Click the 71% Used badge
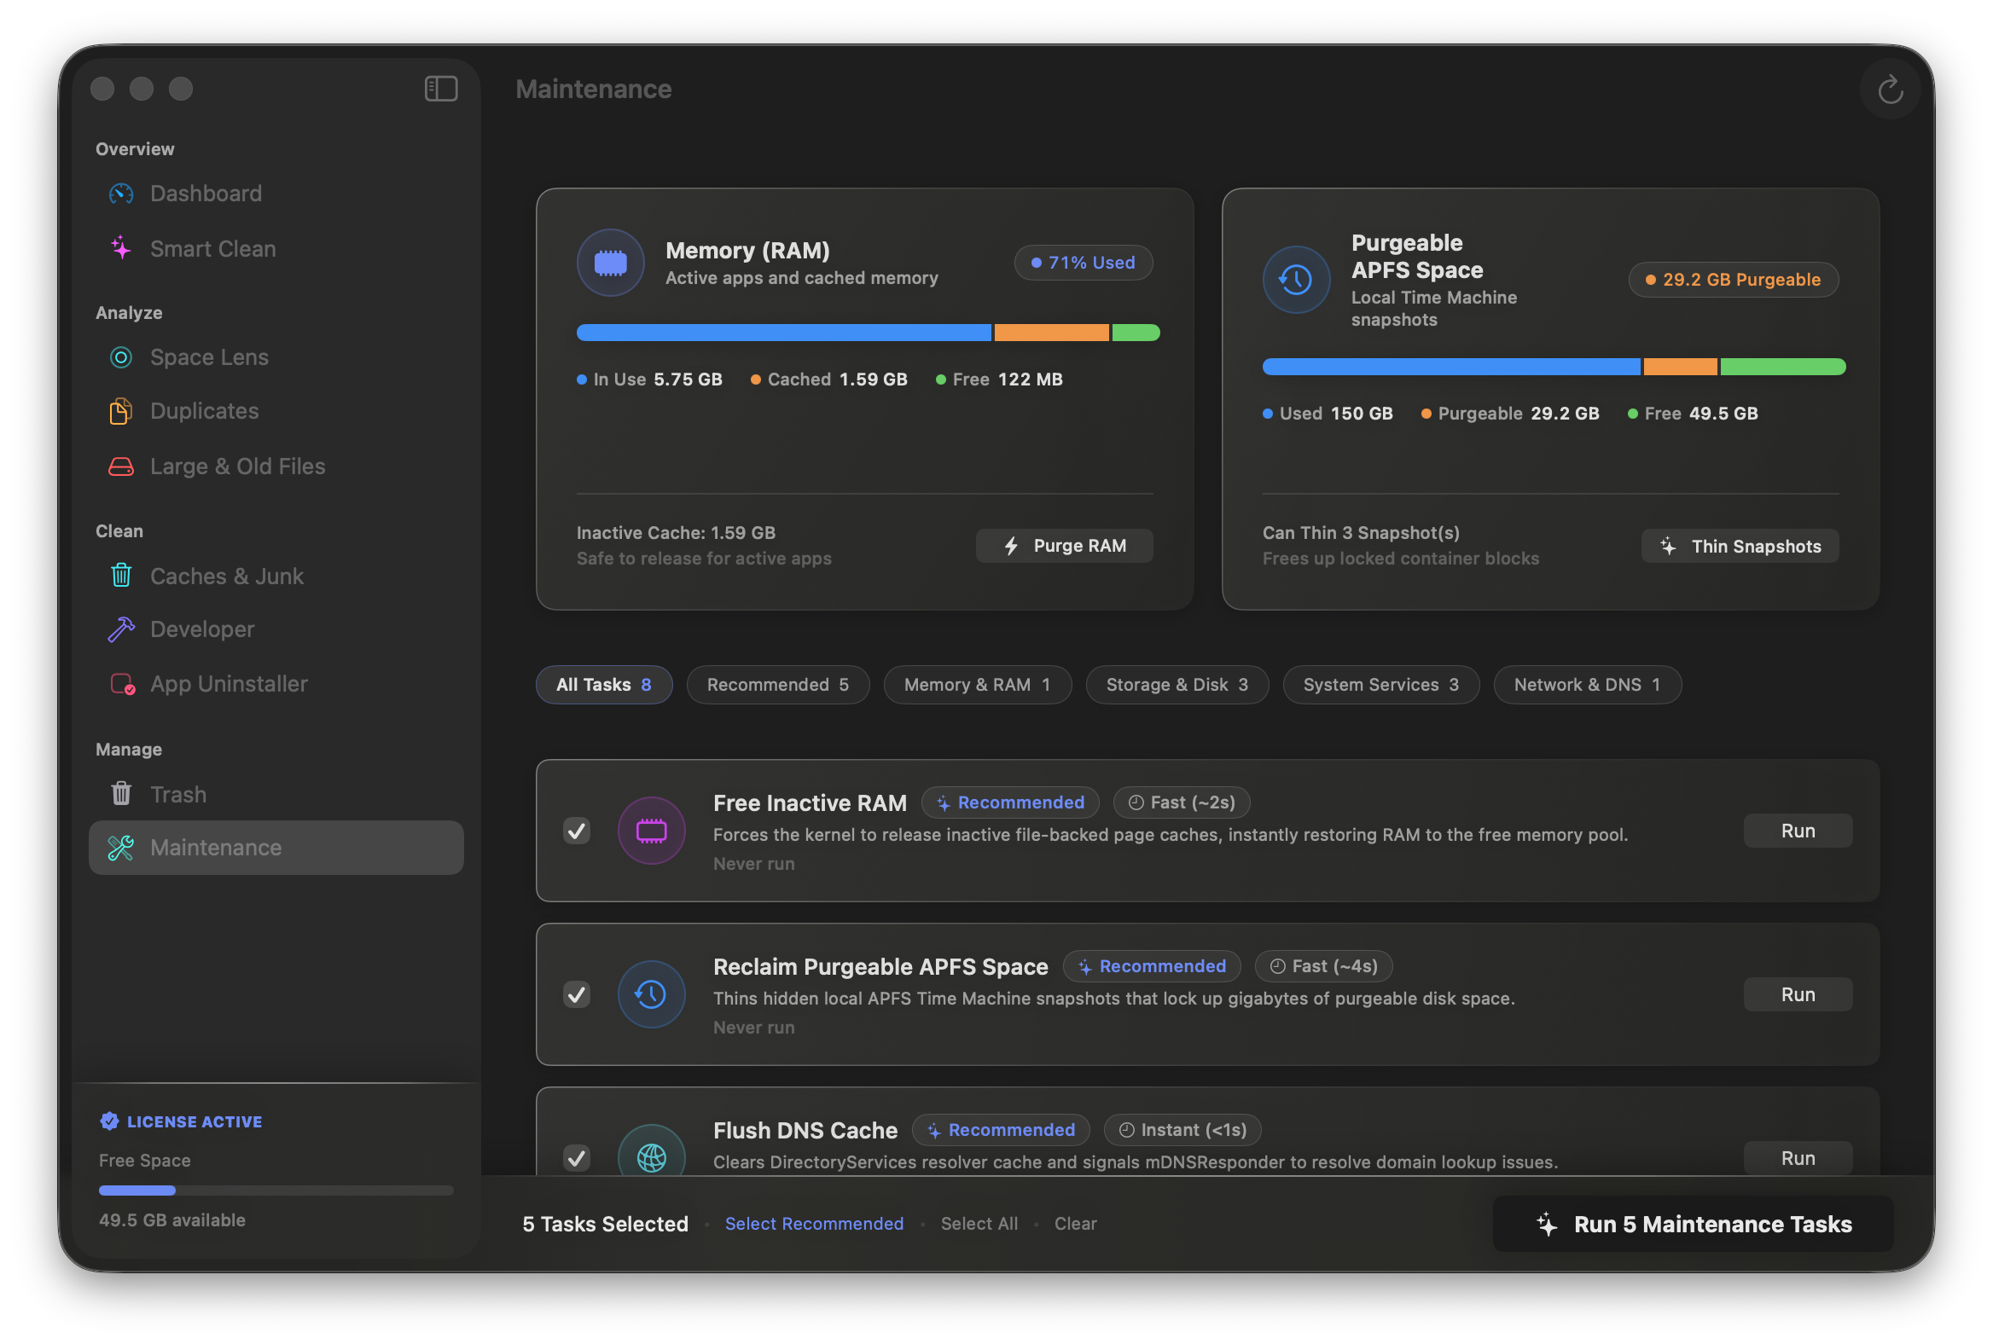This screenshot has height=1344, width=1993. [x=1084, y=263]
